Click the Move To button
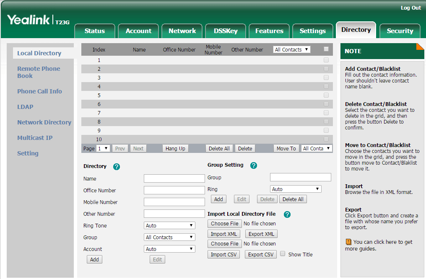This screenshot has height=279, width=426. pos(286,148)
